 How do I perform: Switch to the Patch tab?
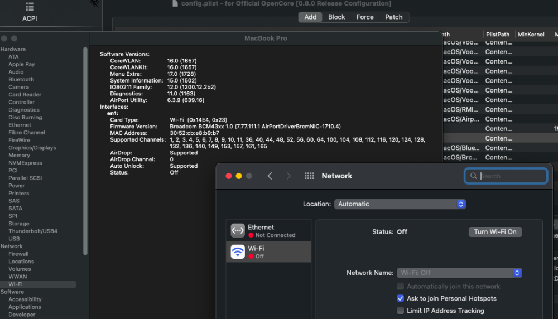click(x=393, y=17)
